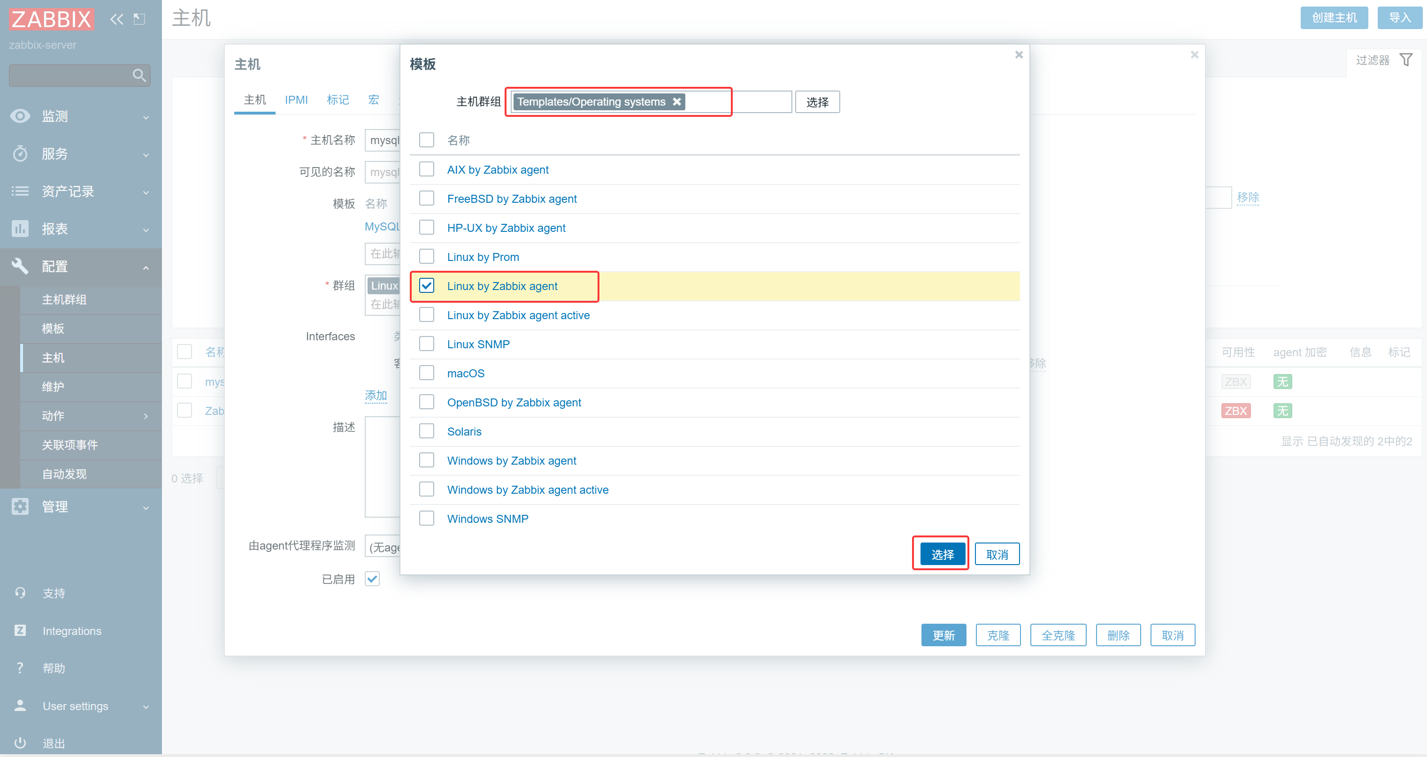Click the reports bar chart icon
Image resolution: width=1427 pixels, height=757 pixels.
21,228
